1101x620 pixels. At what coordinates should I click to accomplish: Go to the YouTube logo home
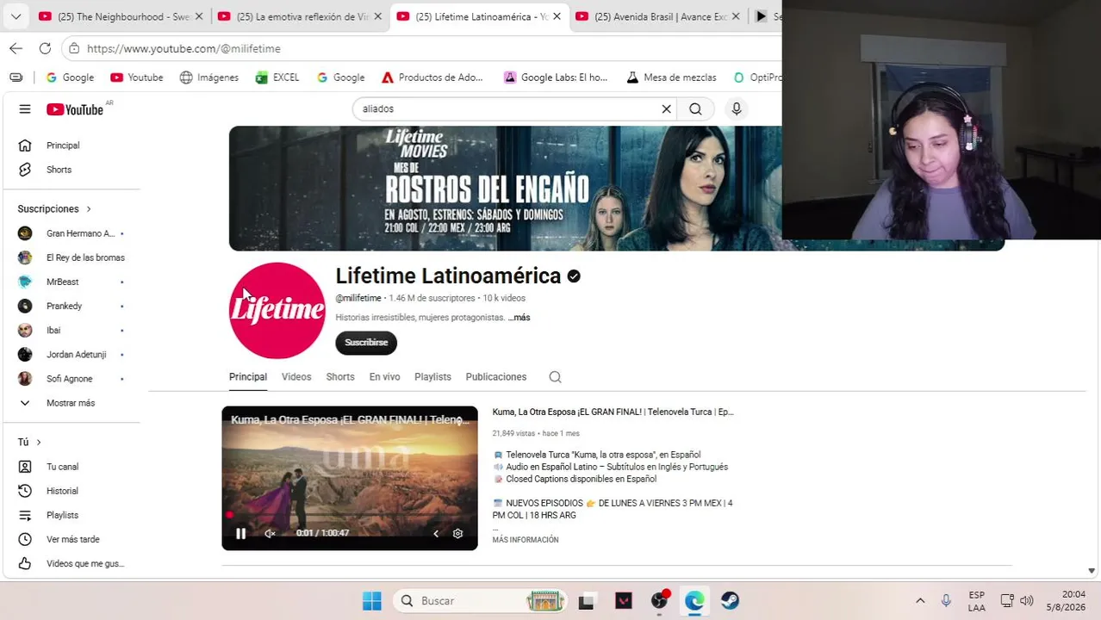click(x=75, y=109)
